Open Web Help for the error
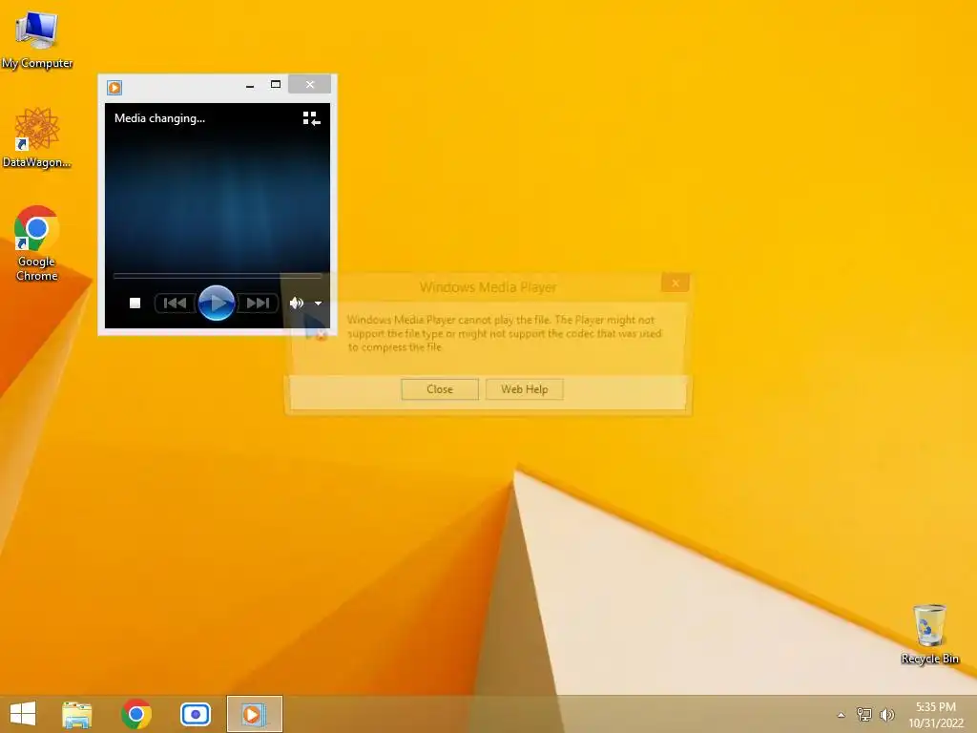 point(525,389)
